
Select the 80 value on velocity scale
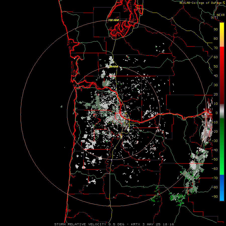tap(216, 39)
